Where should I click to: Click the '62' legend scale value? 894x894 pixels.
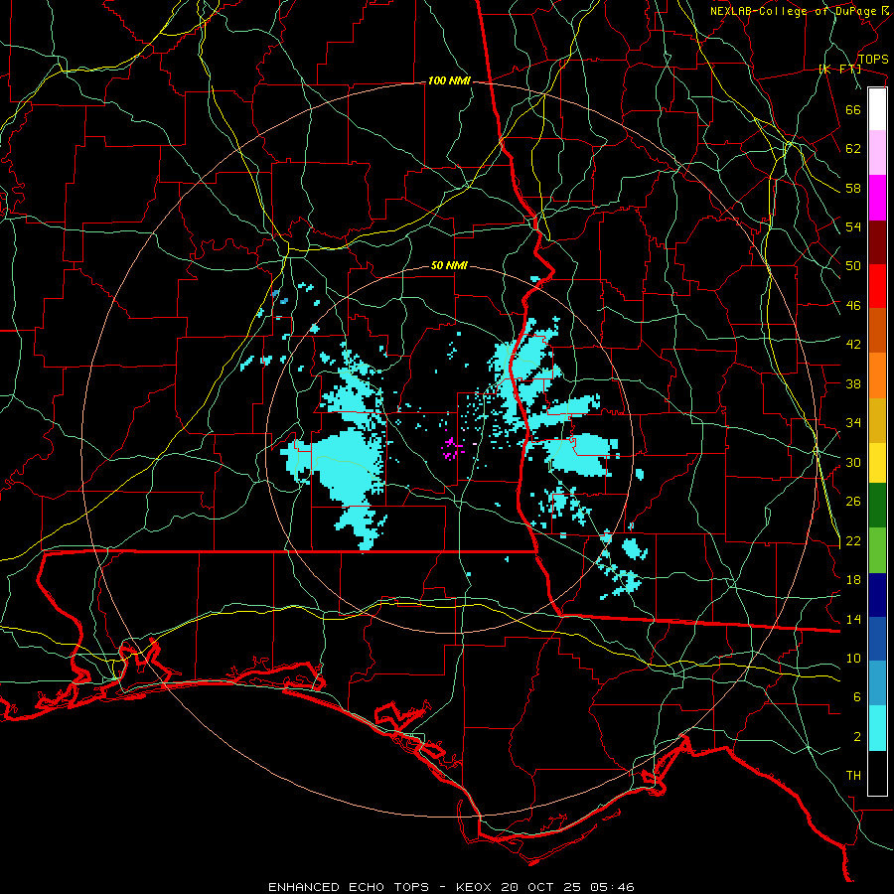click(x=853, y=148)
